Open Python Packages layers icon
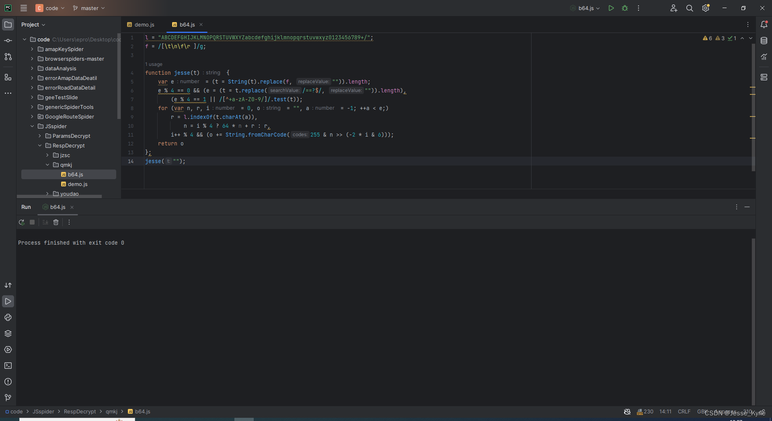The width and height of the screenshot is (772, 421). (x=8, y=333)
